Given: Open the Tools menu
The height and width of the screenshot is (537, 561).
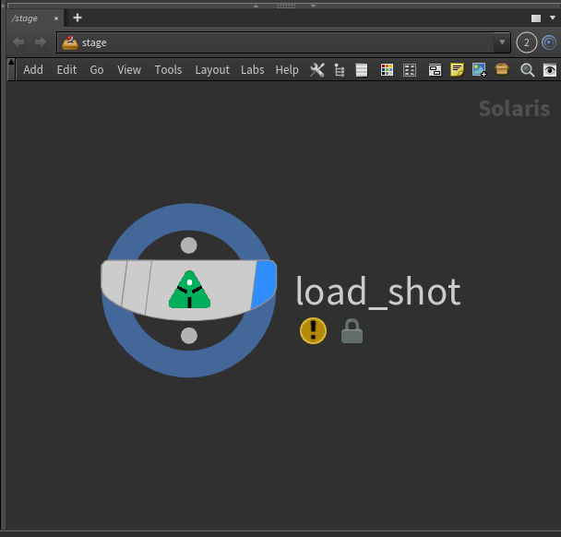Looking at the screenshot, I should point(168,70).
